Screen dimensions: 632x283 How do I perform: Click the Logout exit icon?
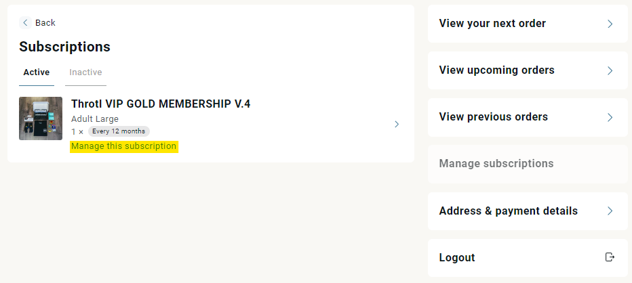pyautogui.click(x=610, y=257)
